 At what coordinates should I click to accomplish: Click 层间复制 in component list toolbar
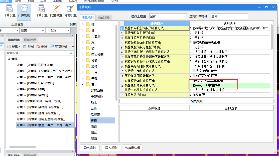click(59, 47)
